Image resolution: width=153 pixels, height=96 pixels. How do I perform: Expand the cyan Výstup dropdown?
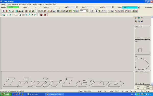(x=138, y=7)
